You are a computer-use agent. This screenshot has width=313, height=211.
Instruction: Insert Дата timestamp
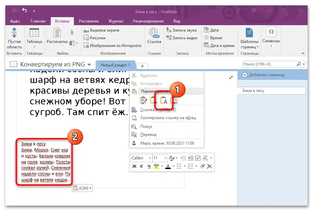tap(211, 30)
